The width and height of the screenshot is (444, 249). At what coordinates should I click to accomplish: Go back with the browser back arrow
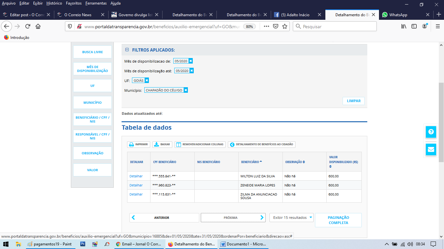[7, 27]
